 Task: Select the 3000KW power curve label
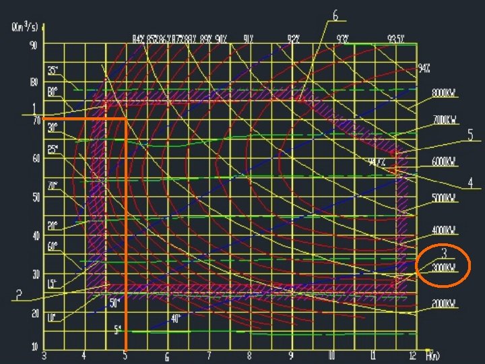pyautogui.click(x=443, y=268)
